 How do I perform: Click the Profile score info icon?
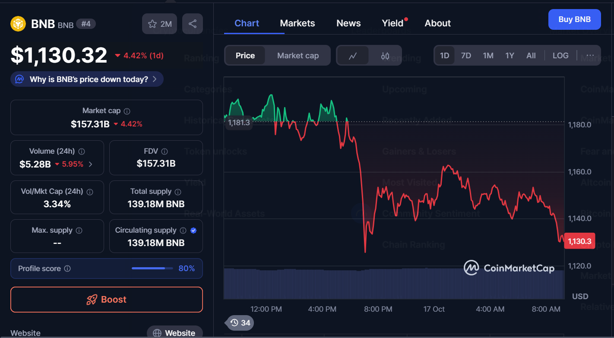pyautogui.click(x=67, y=269)
